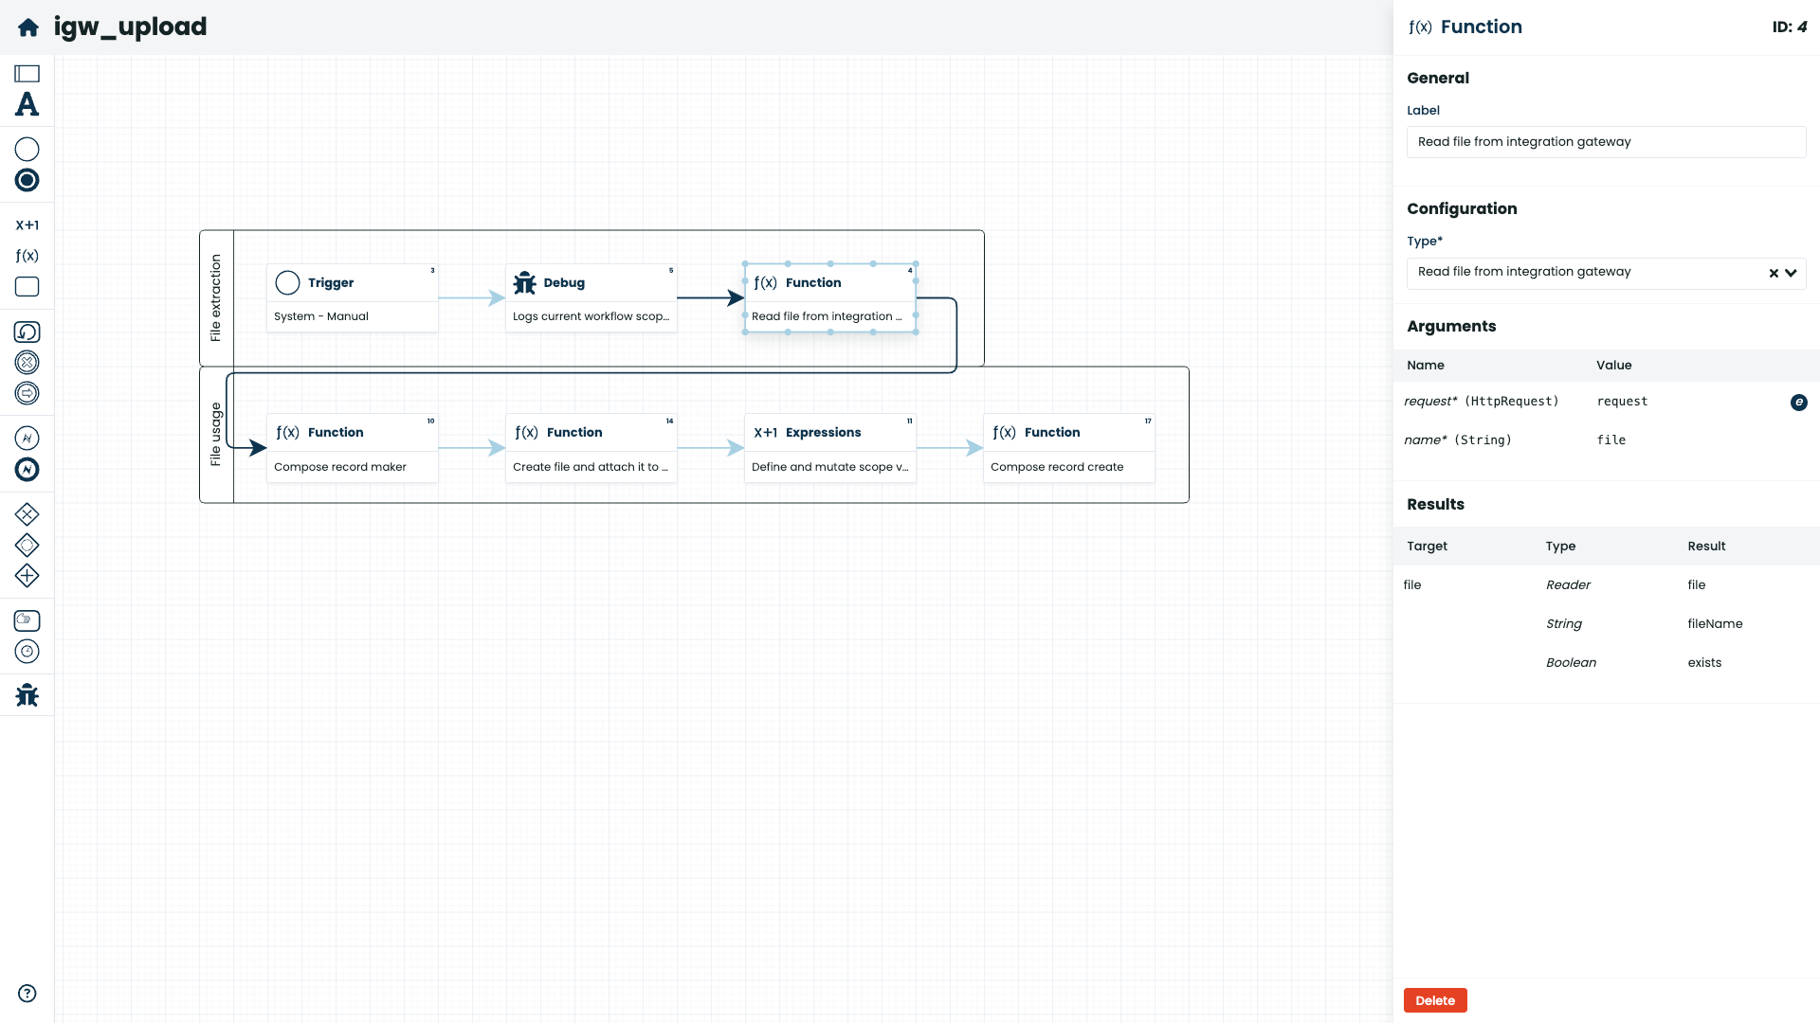The height and width of the screenshot is (1023, 1820).
Task: Select the rounded rectangle task tool
Action: coord(27,287)
